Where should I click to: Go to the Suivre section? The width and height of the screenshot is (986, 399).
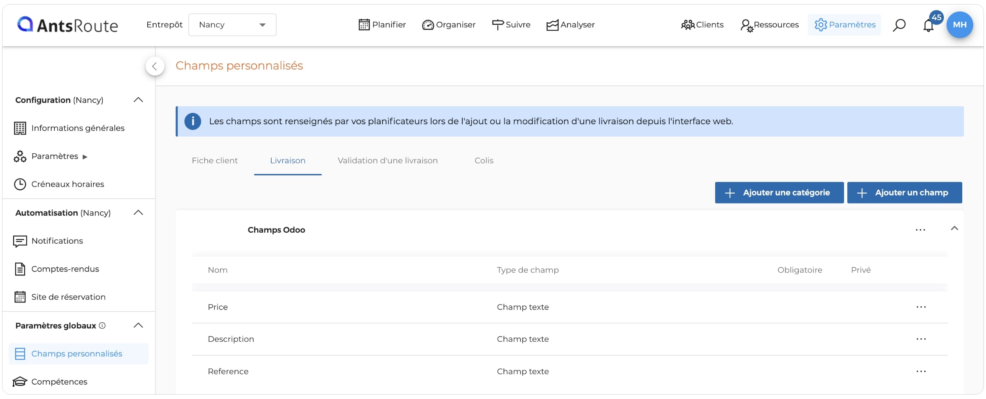511,25
